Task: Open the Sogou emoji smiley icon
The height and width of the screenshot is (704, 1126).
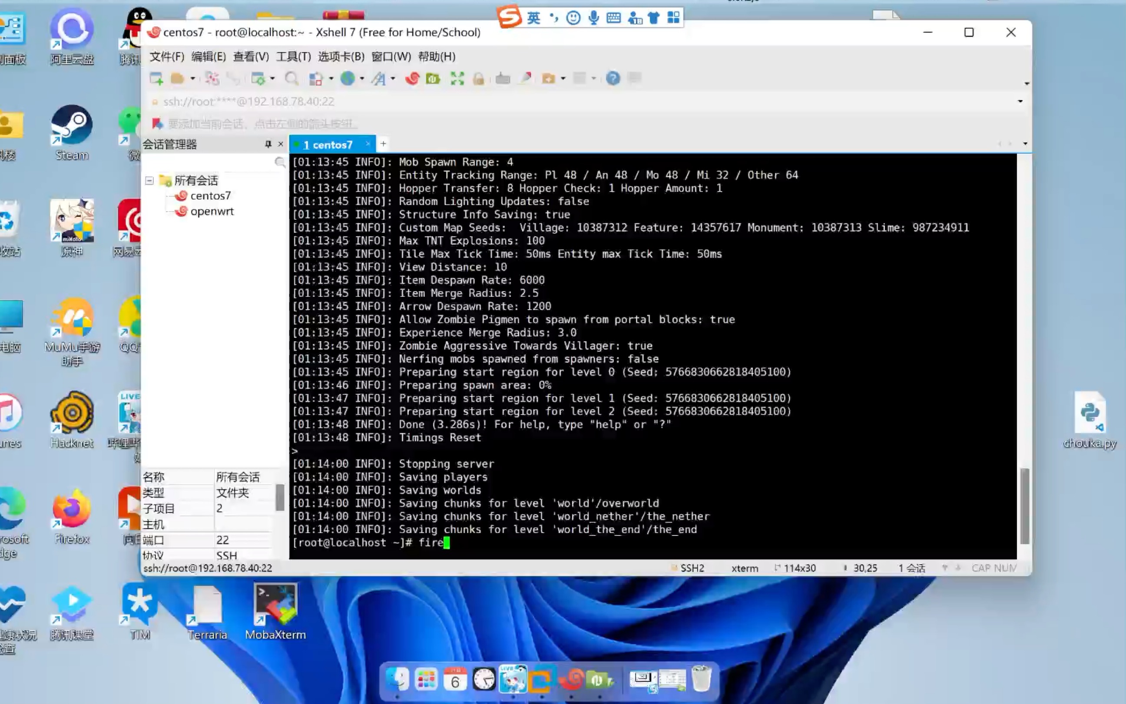Action: tap(573, 18)
